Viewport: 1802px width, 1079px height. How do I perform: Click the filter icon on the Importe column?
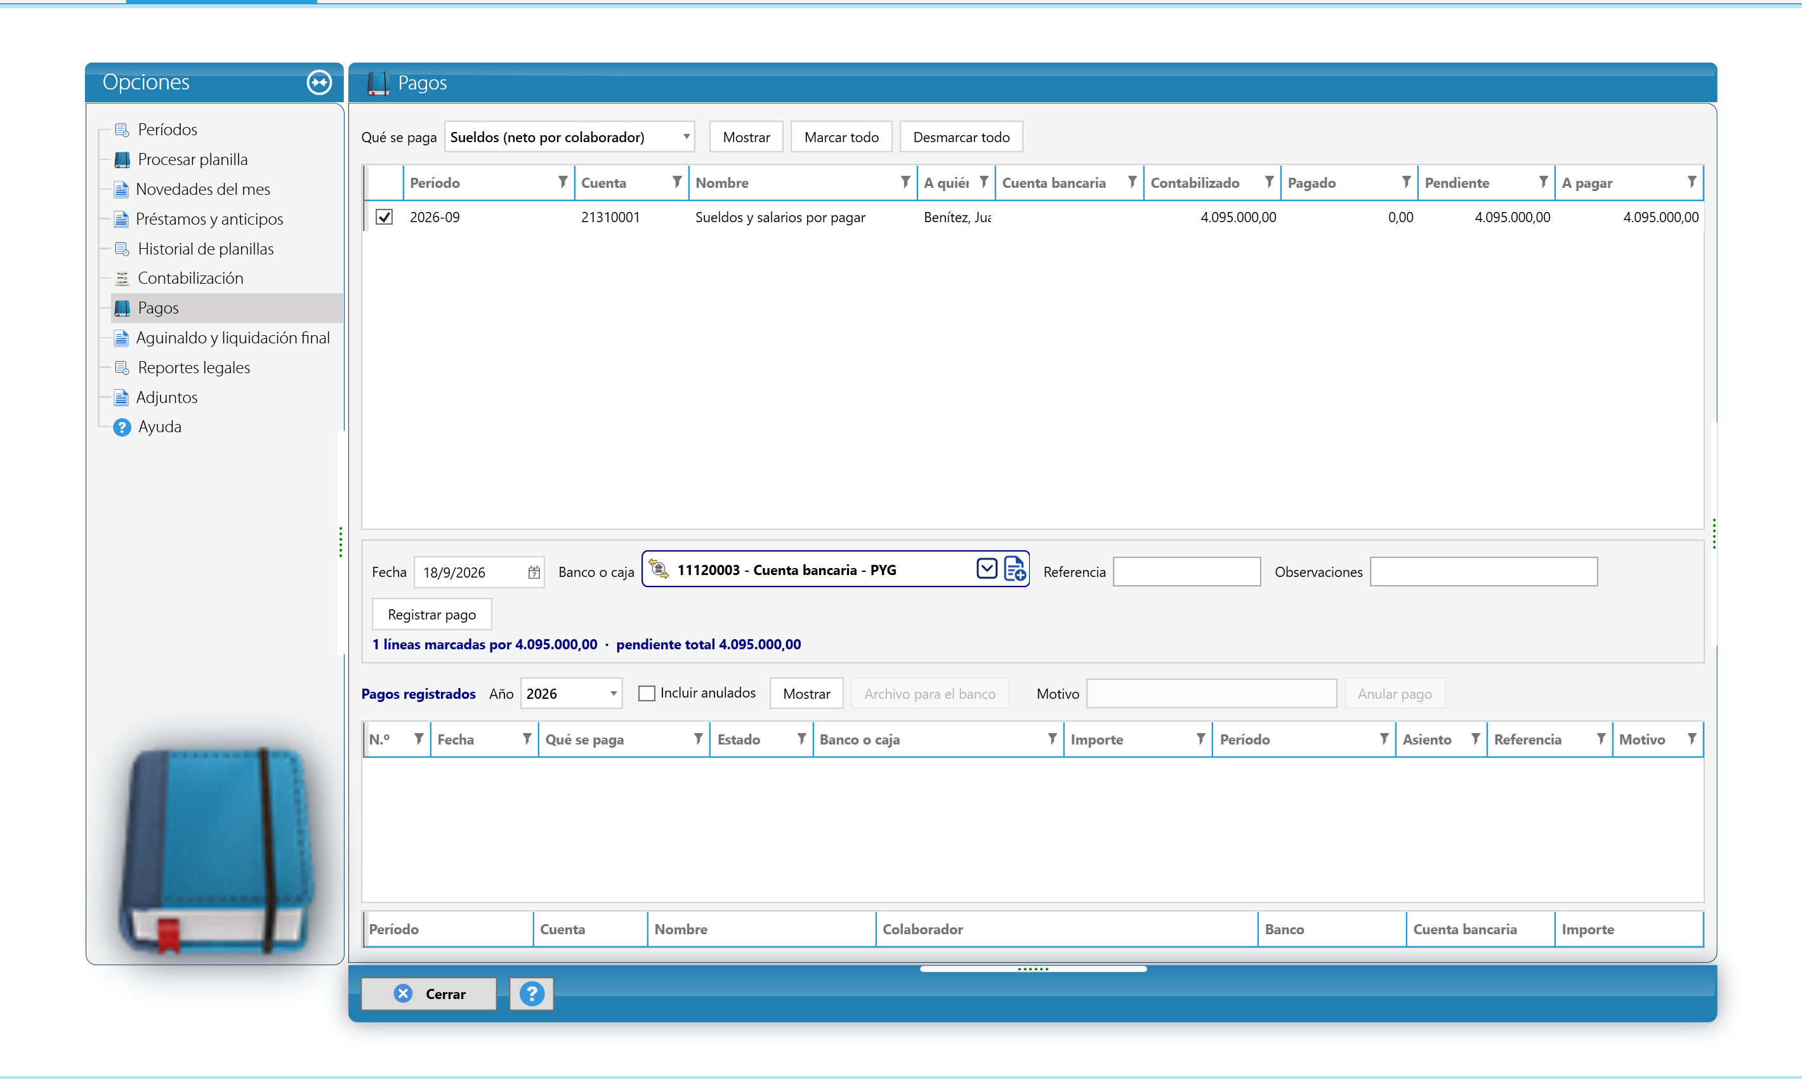pyautogui.click(x=1201, y=739)
